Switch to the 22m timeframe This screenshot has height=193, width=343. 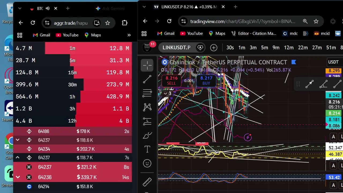pos(303,48)
